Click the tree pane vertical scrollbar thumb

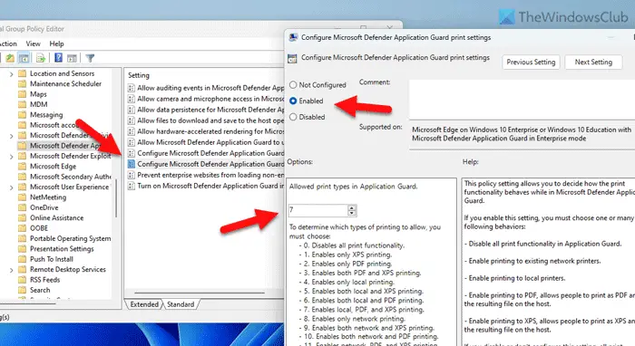116,198
